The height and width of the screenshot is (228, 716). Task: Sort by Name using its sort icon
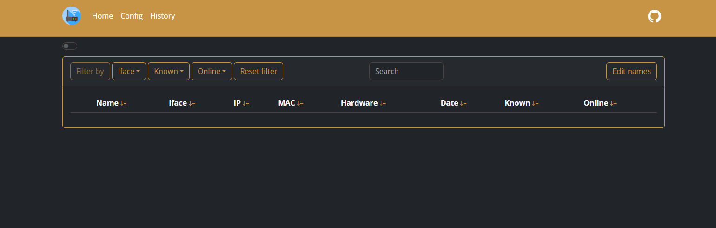[124, 103]
